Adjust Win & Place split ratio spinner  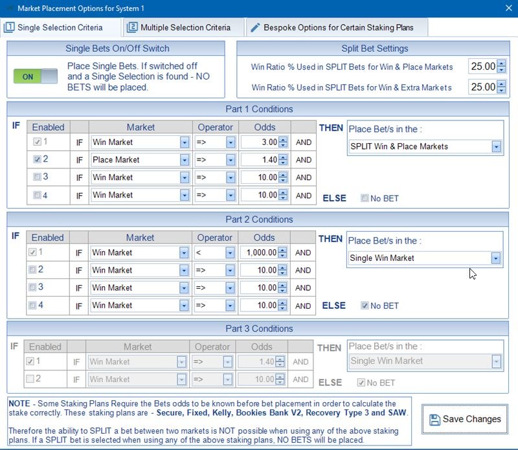(501, 67)
